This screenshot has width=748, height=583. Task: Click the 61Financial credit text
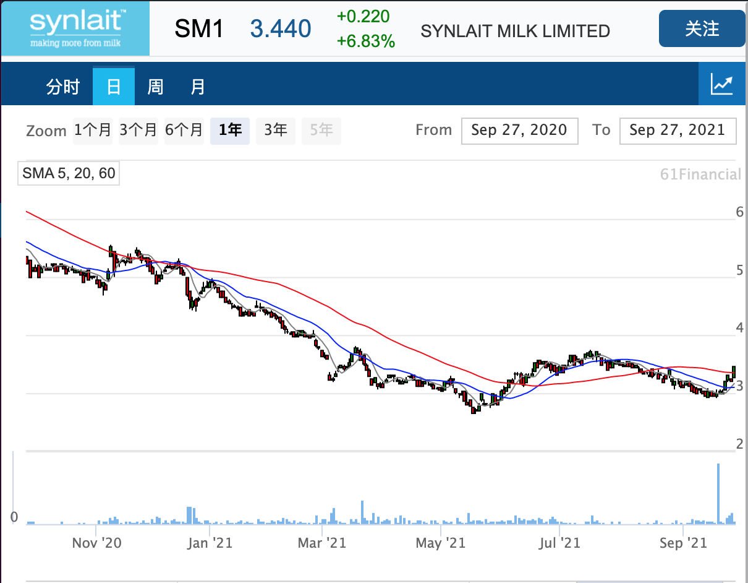[x=700, y=175]
